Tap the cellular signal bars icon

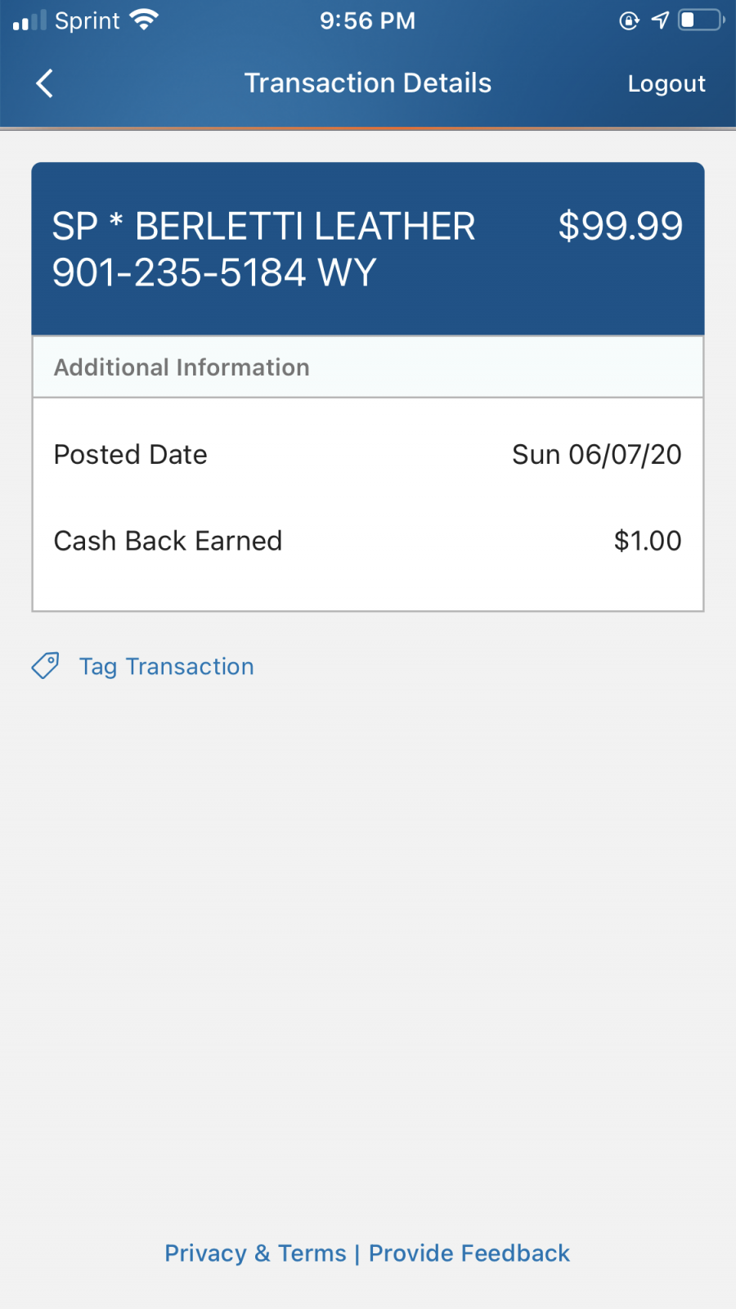tap(29, 20)
